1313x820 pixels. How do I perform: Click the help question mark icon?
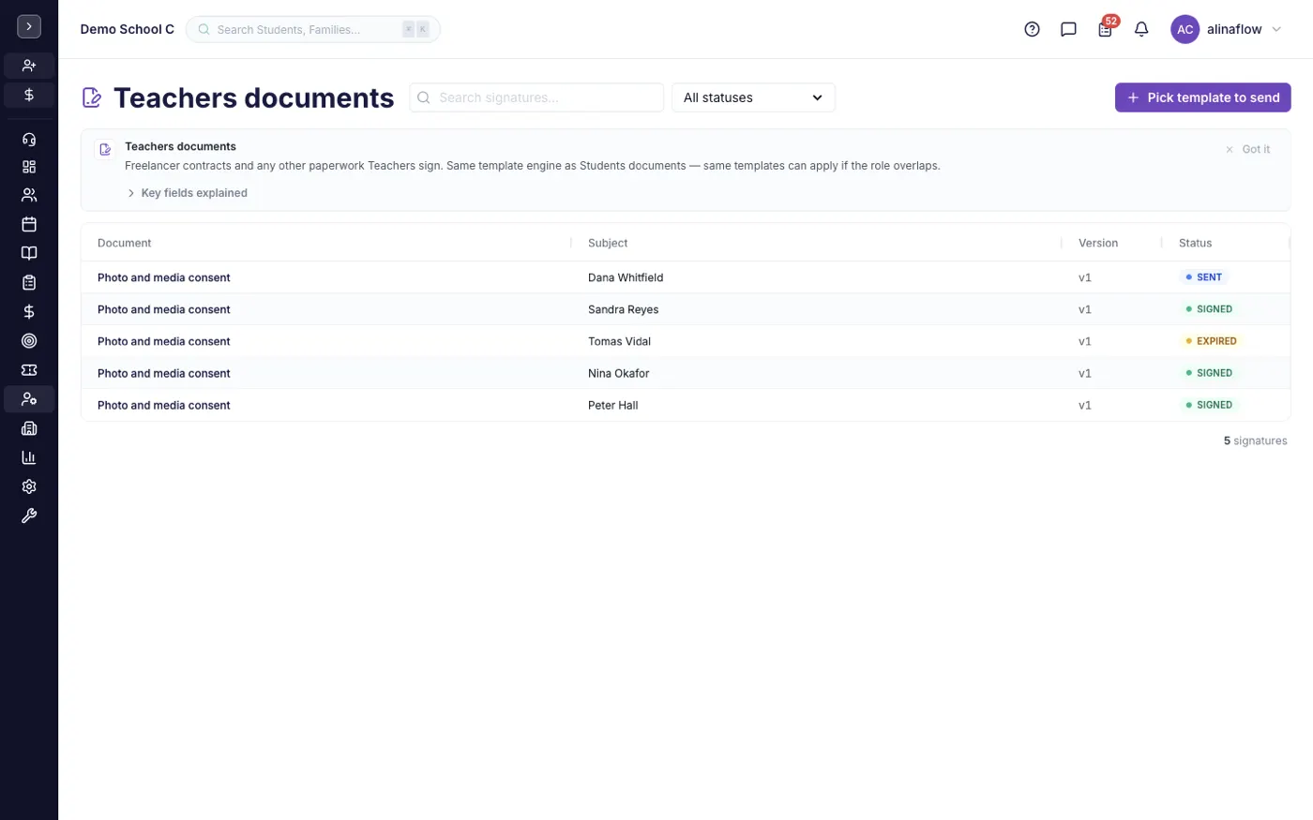tap(1032, 29)
